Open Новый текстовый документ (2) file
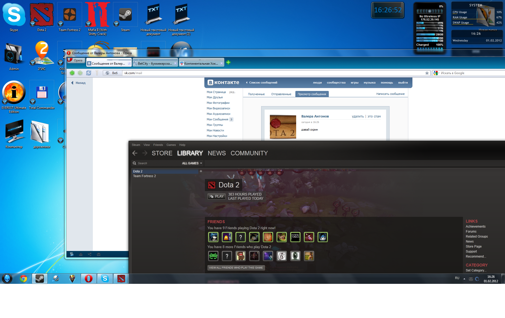 click(181, 19)
